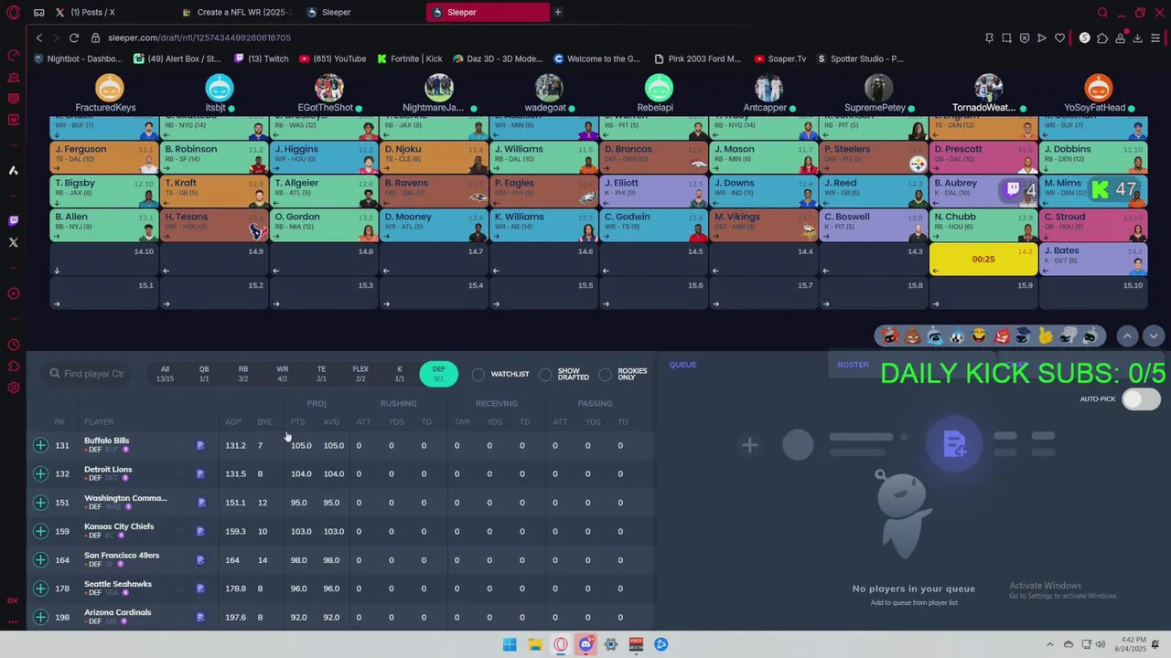The image size is (1171, 658).
Task: Switch to the Queue tab
Action: click(682, 365)
